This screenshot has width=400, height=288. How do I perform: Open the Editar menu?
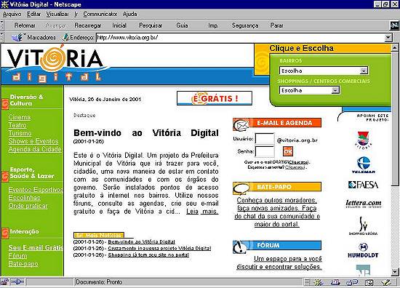pos(34,14)
